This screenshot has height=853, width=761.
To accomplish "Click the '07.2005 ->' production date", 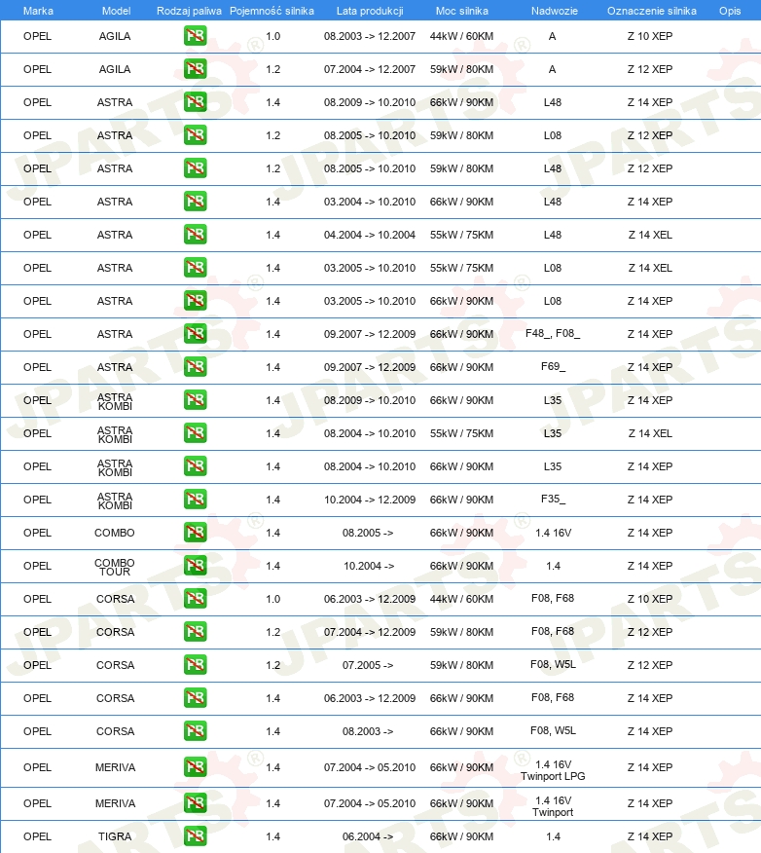I will pos(368,665).
